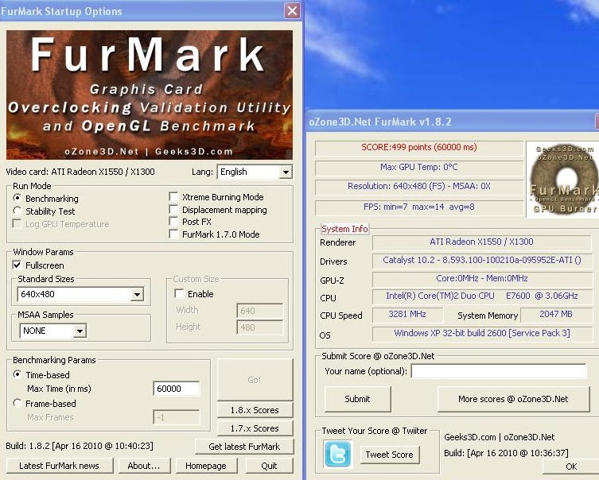
Task: Open the About dialog
Action: [144, 466]
